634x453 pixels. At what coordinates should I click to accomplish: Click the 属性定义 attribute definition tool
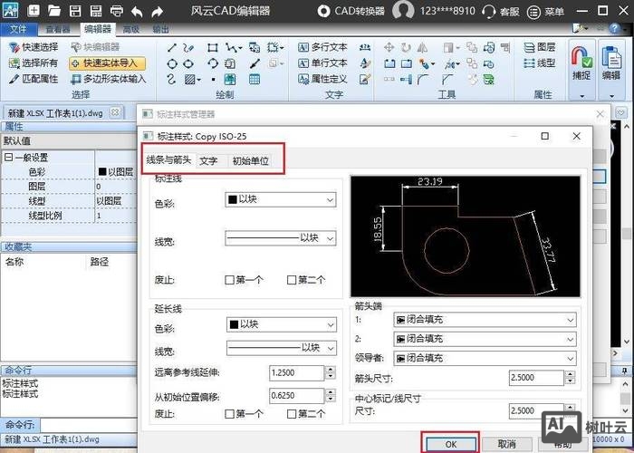click(x=322, y=79)
